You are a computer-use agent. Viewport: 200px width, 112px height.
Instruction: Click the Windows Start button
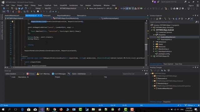pyautogui.click(x=3, y=109)
